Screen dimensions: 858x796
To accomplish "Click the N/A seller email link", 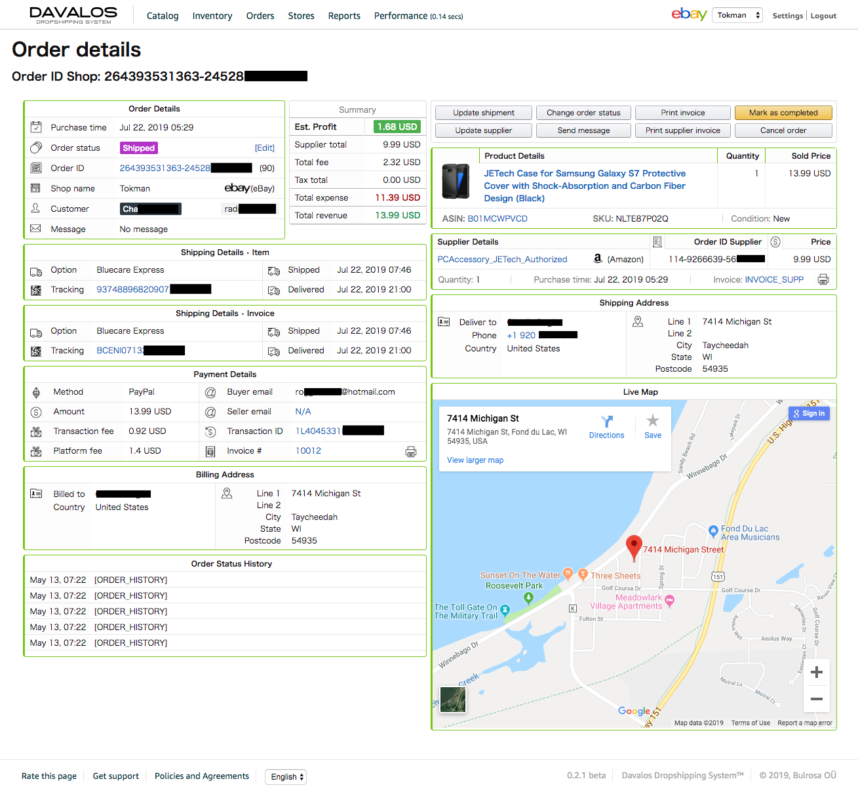I will (303, 412).
